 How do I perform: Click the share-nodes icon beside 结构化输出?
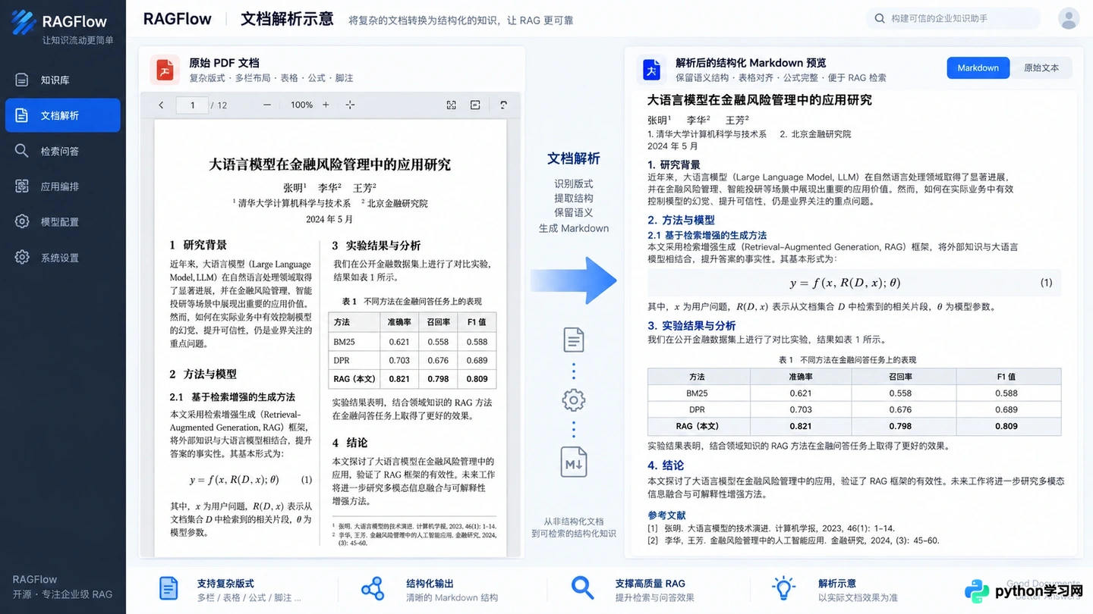[373, 588]
